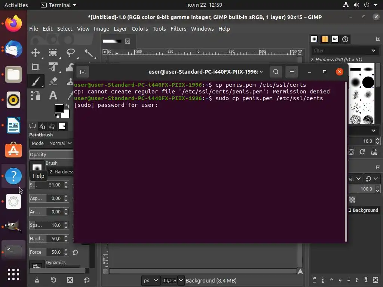Reset Force to default value

tap(75, 252)
